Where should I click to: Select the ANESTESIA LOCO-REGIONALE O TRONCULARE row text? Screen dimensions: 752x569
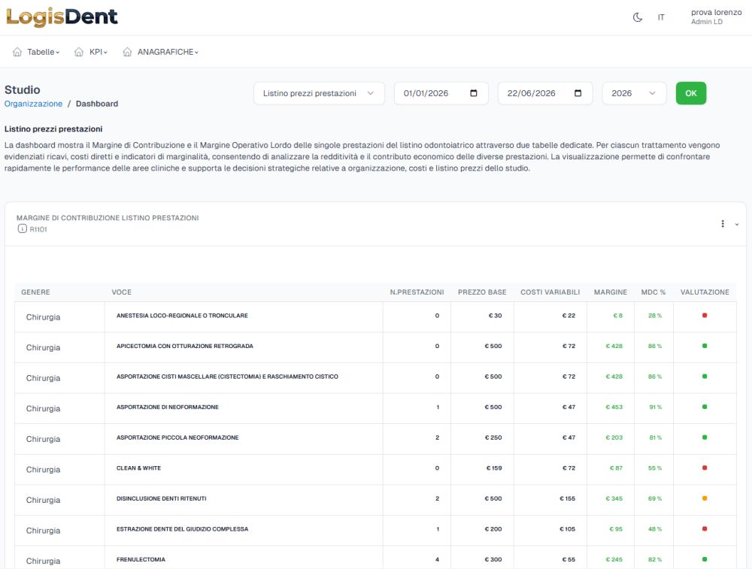(x=182, y=316)
